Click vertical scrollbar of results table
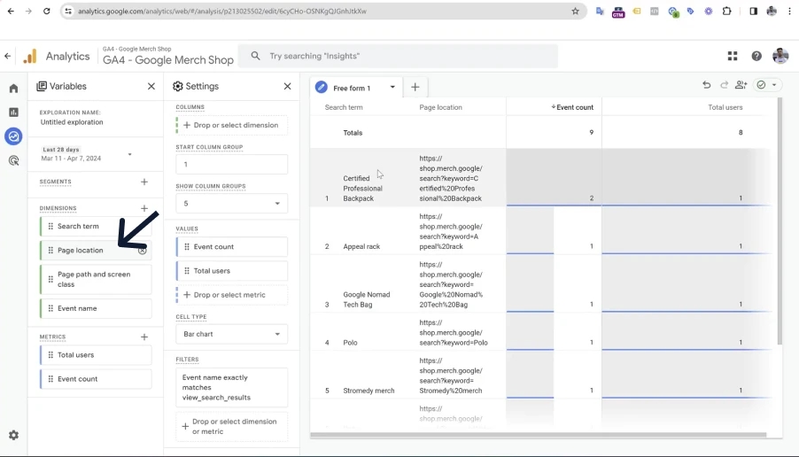799x457 pixels. point(780,221)
